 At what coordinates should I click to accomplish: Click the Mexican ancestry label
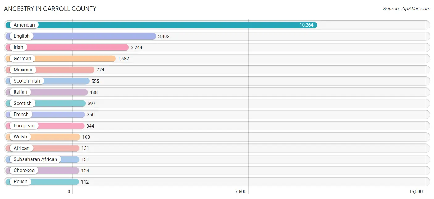click(x=23, y=70)
